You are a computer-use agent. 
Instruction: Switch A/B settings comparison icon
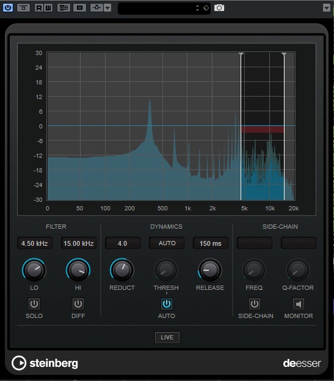tap(64, 8)
